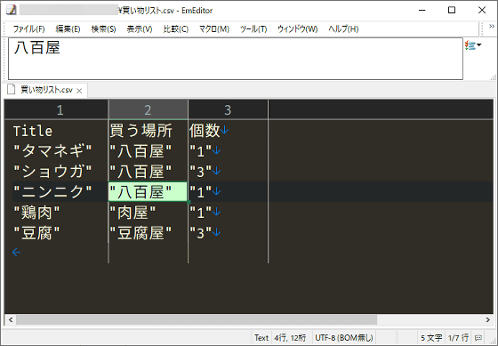Screen dimensions: 498x346
Task: Open the ファイル(F) menu
Action: [x=28, y=29]
